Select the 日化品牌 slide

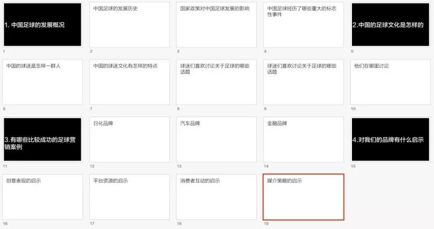(130, 139)
